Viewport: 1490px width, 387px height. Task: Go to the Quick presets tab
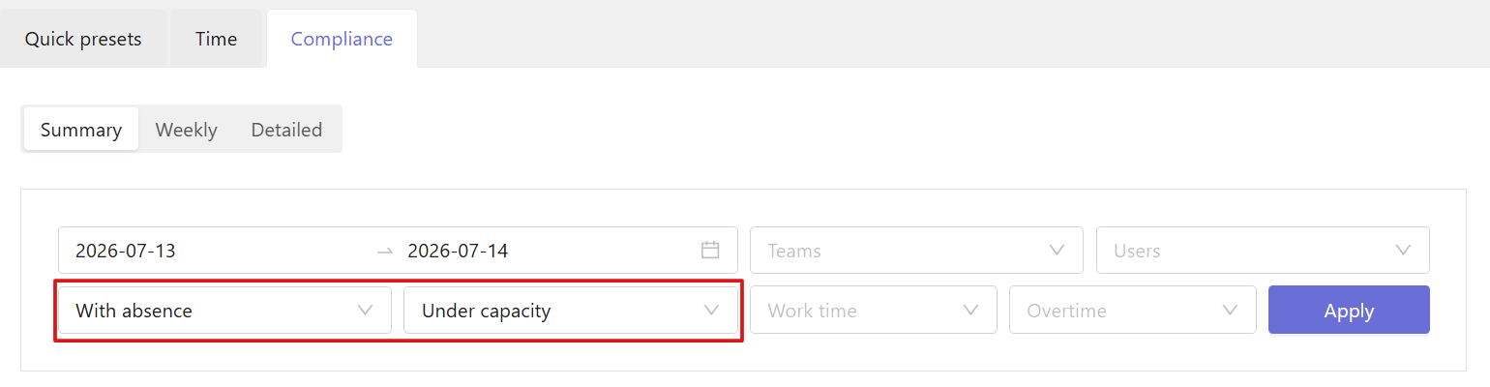tap(83, 39)
